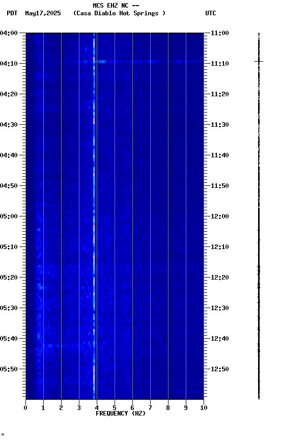Viewport: 281px width, 440px height.
Task: Click the crosshair spike on the seismogram trace
Action: point(259,61)
